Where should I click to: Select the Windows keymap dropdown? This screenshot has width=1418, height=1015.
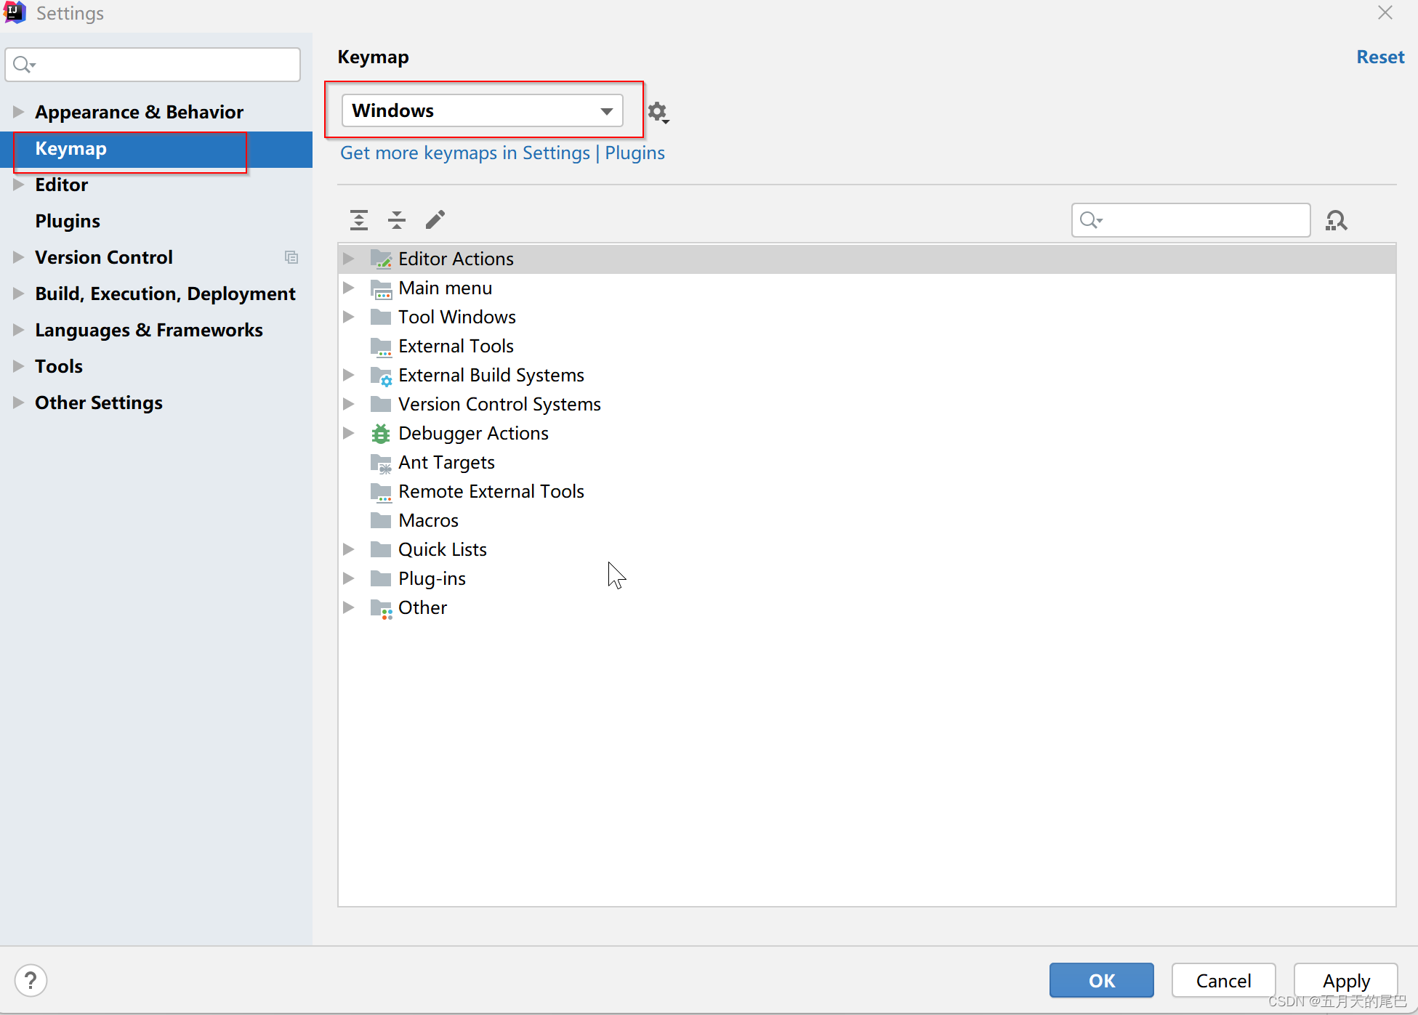[x=483, y=110]
